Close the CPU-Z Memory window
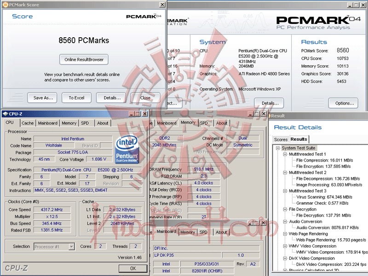This screenshot has width=368, height=276. click(x=264, y=114)
